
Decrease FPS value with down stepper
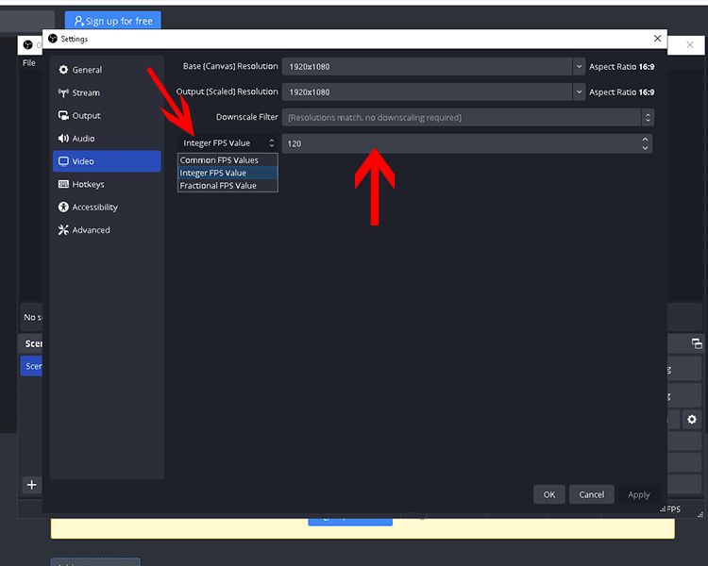(646, 148)
